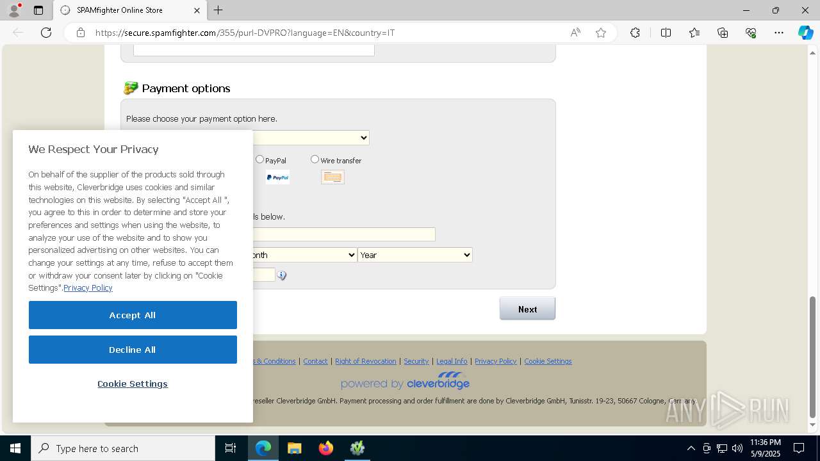This screenshot has width=820, height=461.
Task: Open the Right of Revocation link
Action: (366, 361)
